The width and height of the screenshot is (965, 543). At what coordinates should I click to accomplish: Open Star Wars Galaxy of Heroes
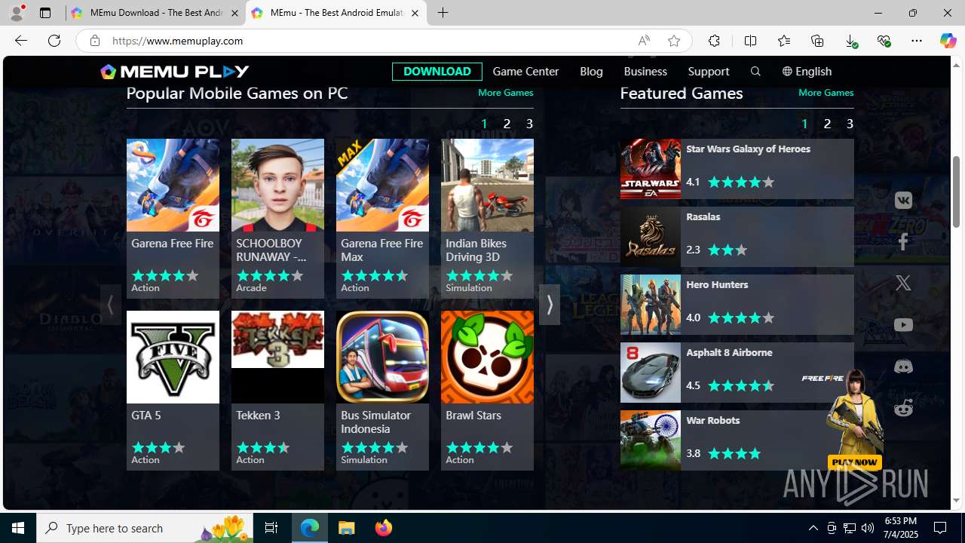pyautogui.click(x=737, y=169)
